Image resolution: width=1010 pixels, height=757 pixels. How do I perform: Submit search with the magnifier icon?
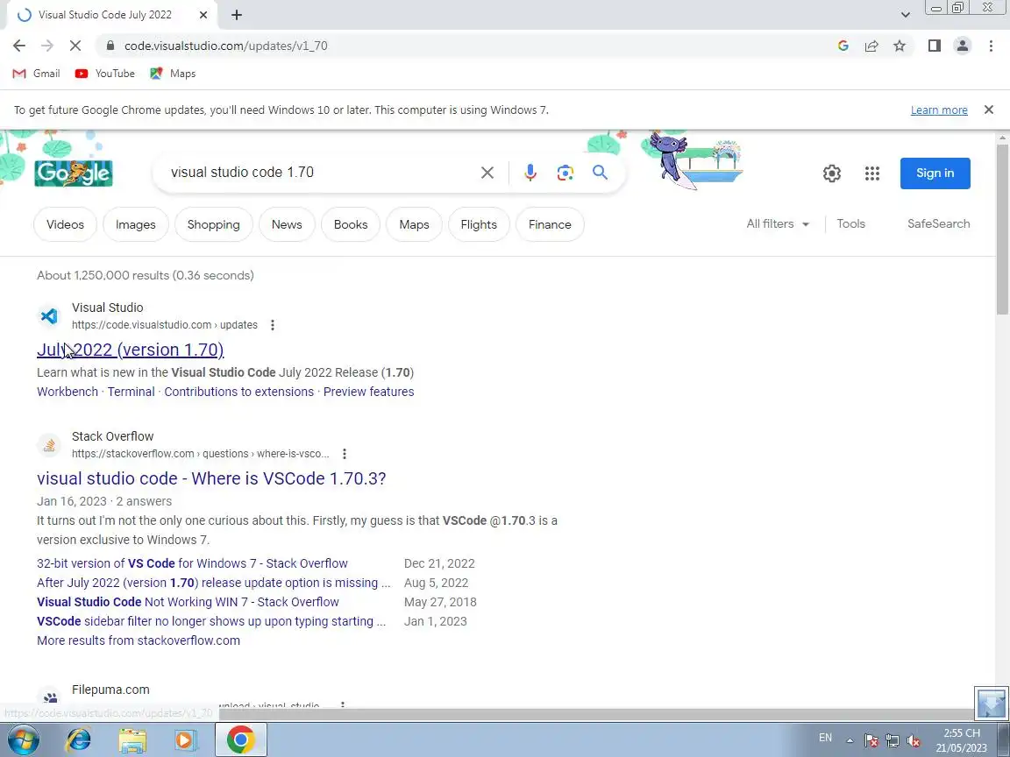click(600, 173)
